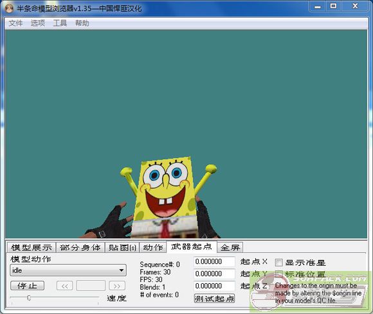This screenshot has height=314, width=373.
Task: Step to previous frame with << button
Action: point(64,286)
